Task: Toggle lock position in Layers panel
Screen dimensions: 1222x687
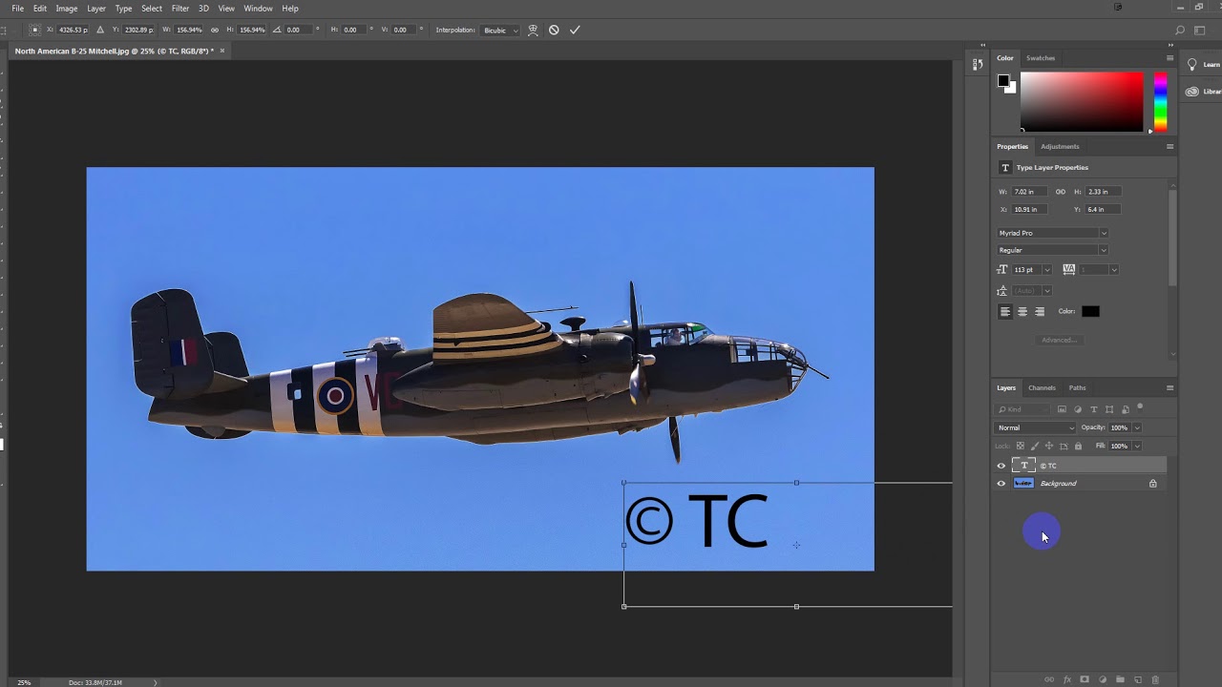Action: [x=1049, y=446]
